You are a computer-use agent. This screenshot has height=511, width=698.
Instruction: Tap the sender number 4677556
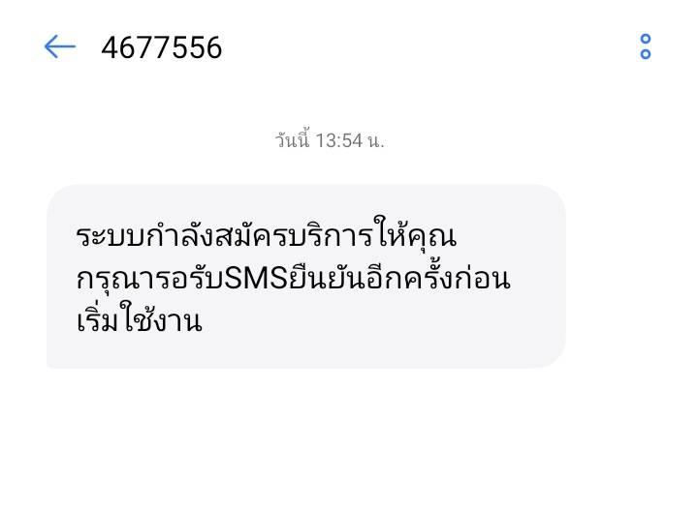[x=162, y=47]
